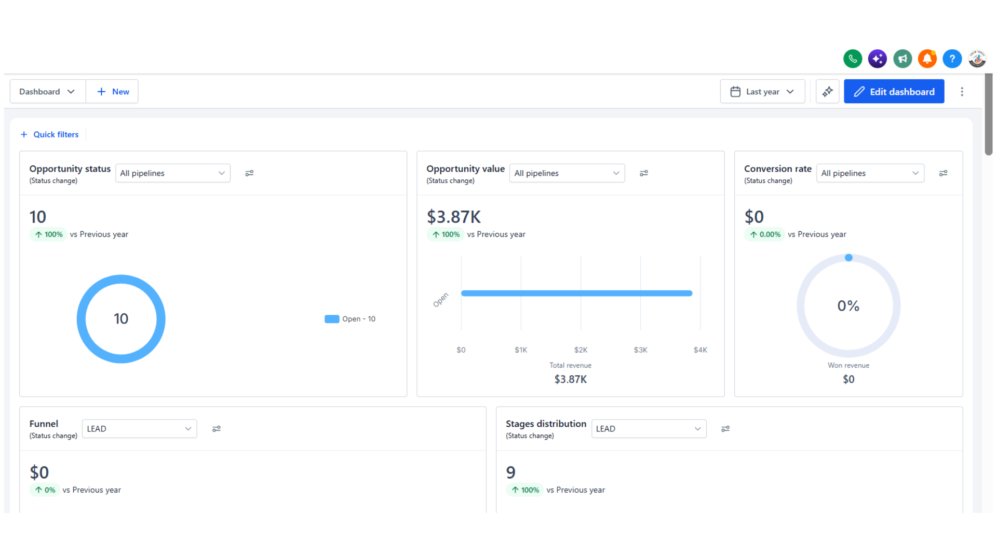Click the page vertical scrollbar thumb
The height and width of the screenshot is (560, 997).
pos(989,114)
